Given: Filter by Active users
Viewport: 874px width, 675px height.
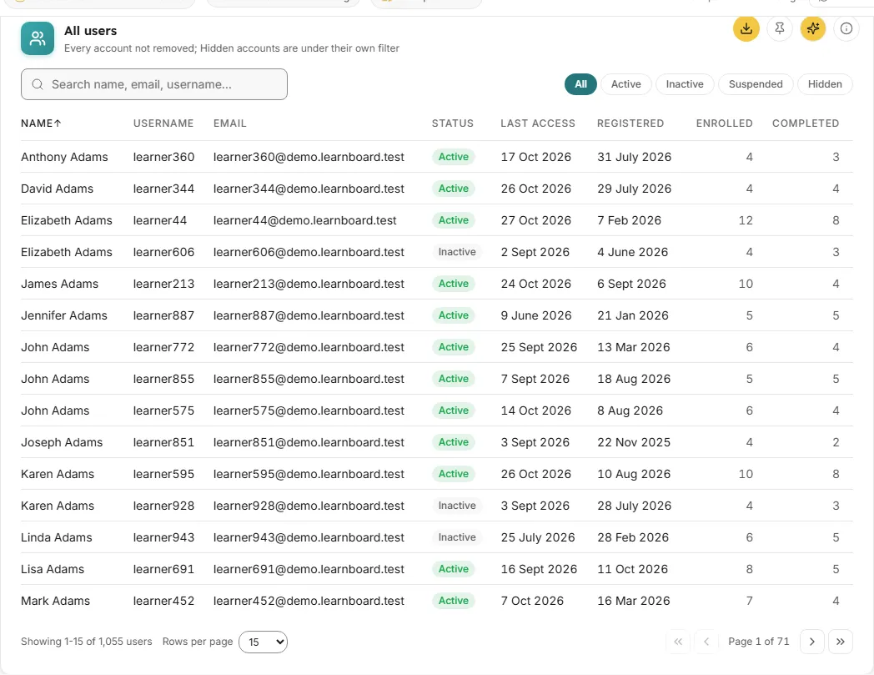Looking at the screenshot, I should pyautogui.click(x=626, y=84).
